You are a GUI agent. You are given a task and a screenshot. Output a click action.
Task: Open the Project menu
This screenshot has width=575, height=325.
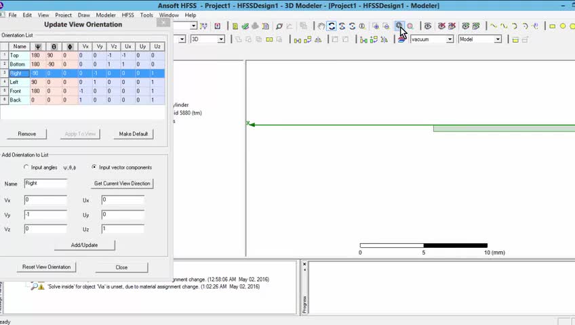[x=64, y=15]
